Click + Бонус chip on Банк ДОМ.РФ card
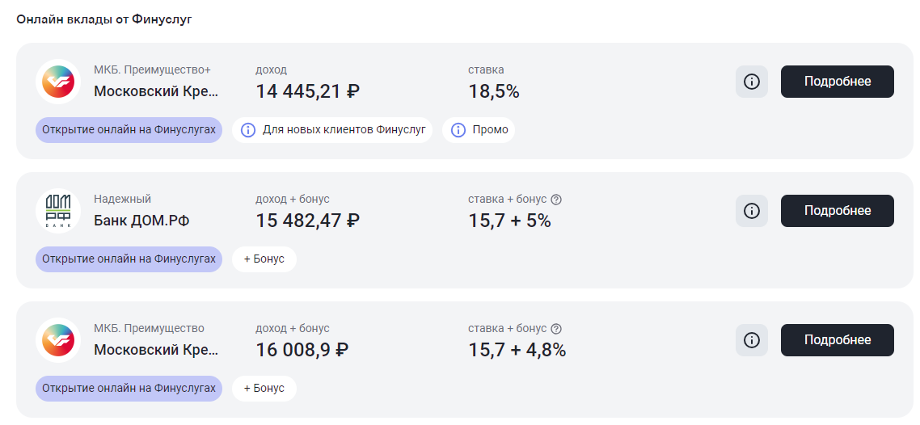Screen dimensions: 920x425 [264, 259]
